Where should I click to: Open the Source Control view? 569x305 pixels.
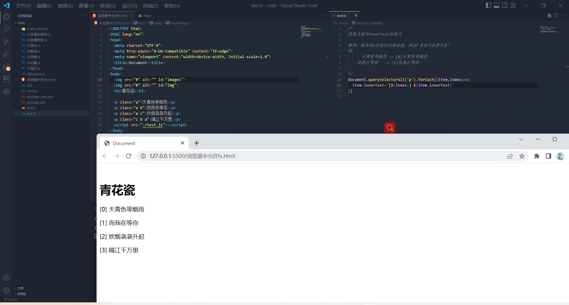6,41
